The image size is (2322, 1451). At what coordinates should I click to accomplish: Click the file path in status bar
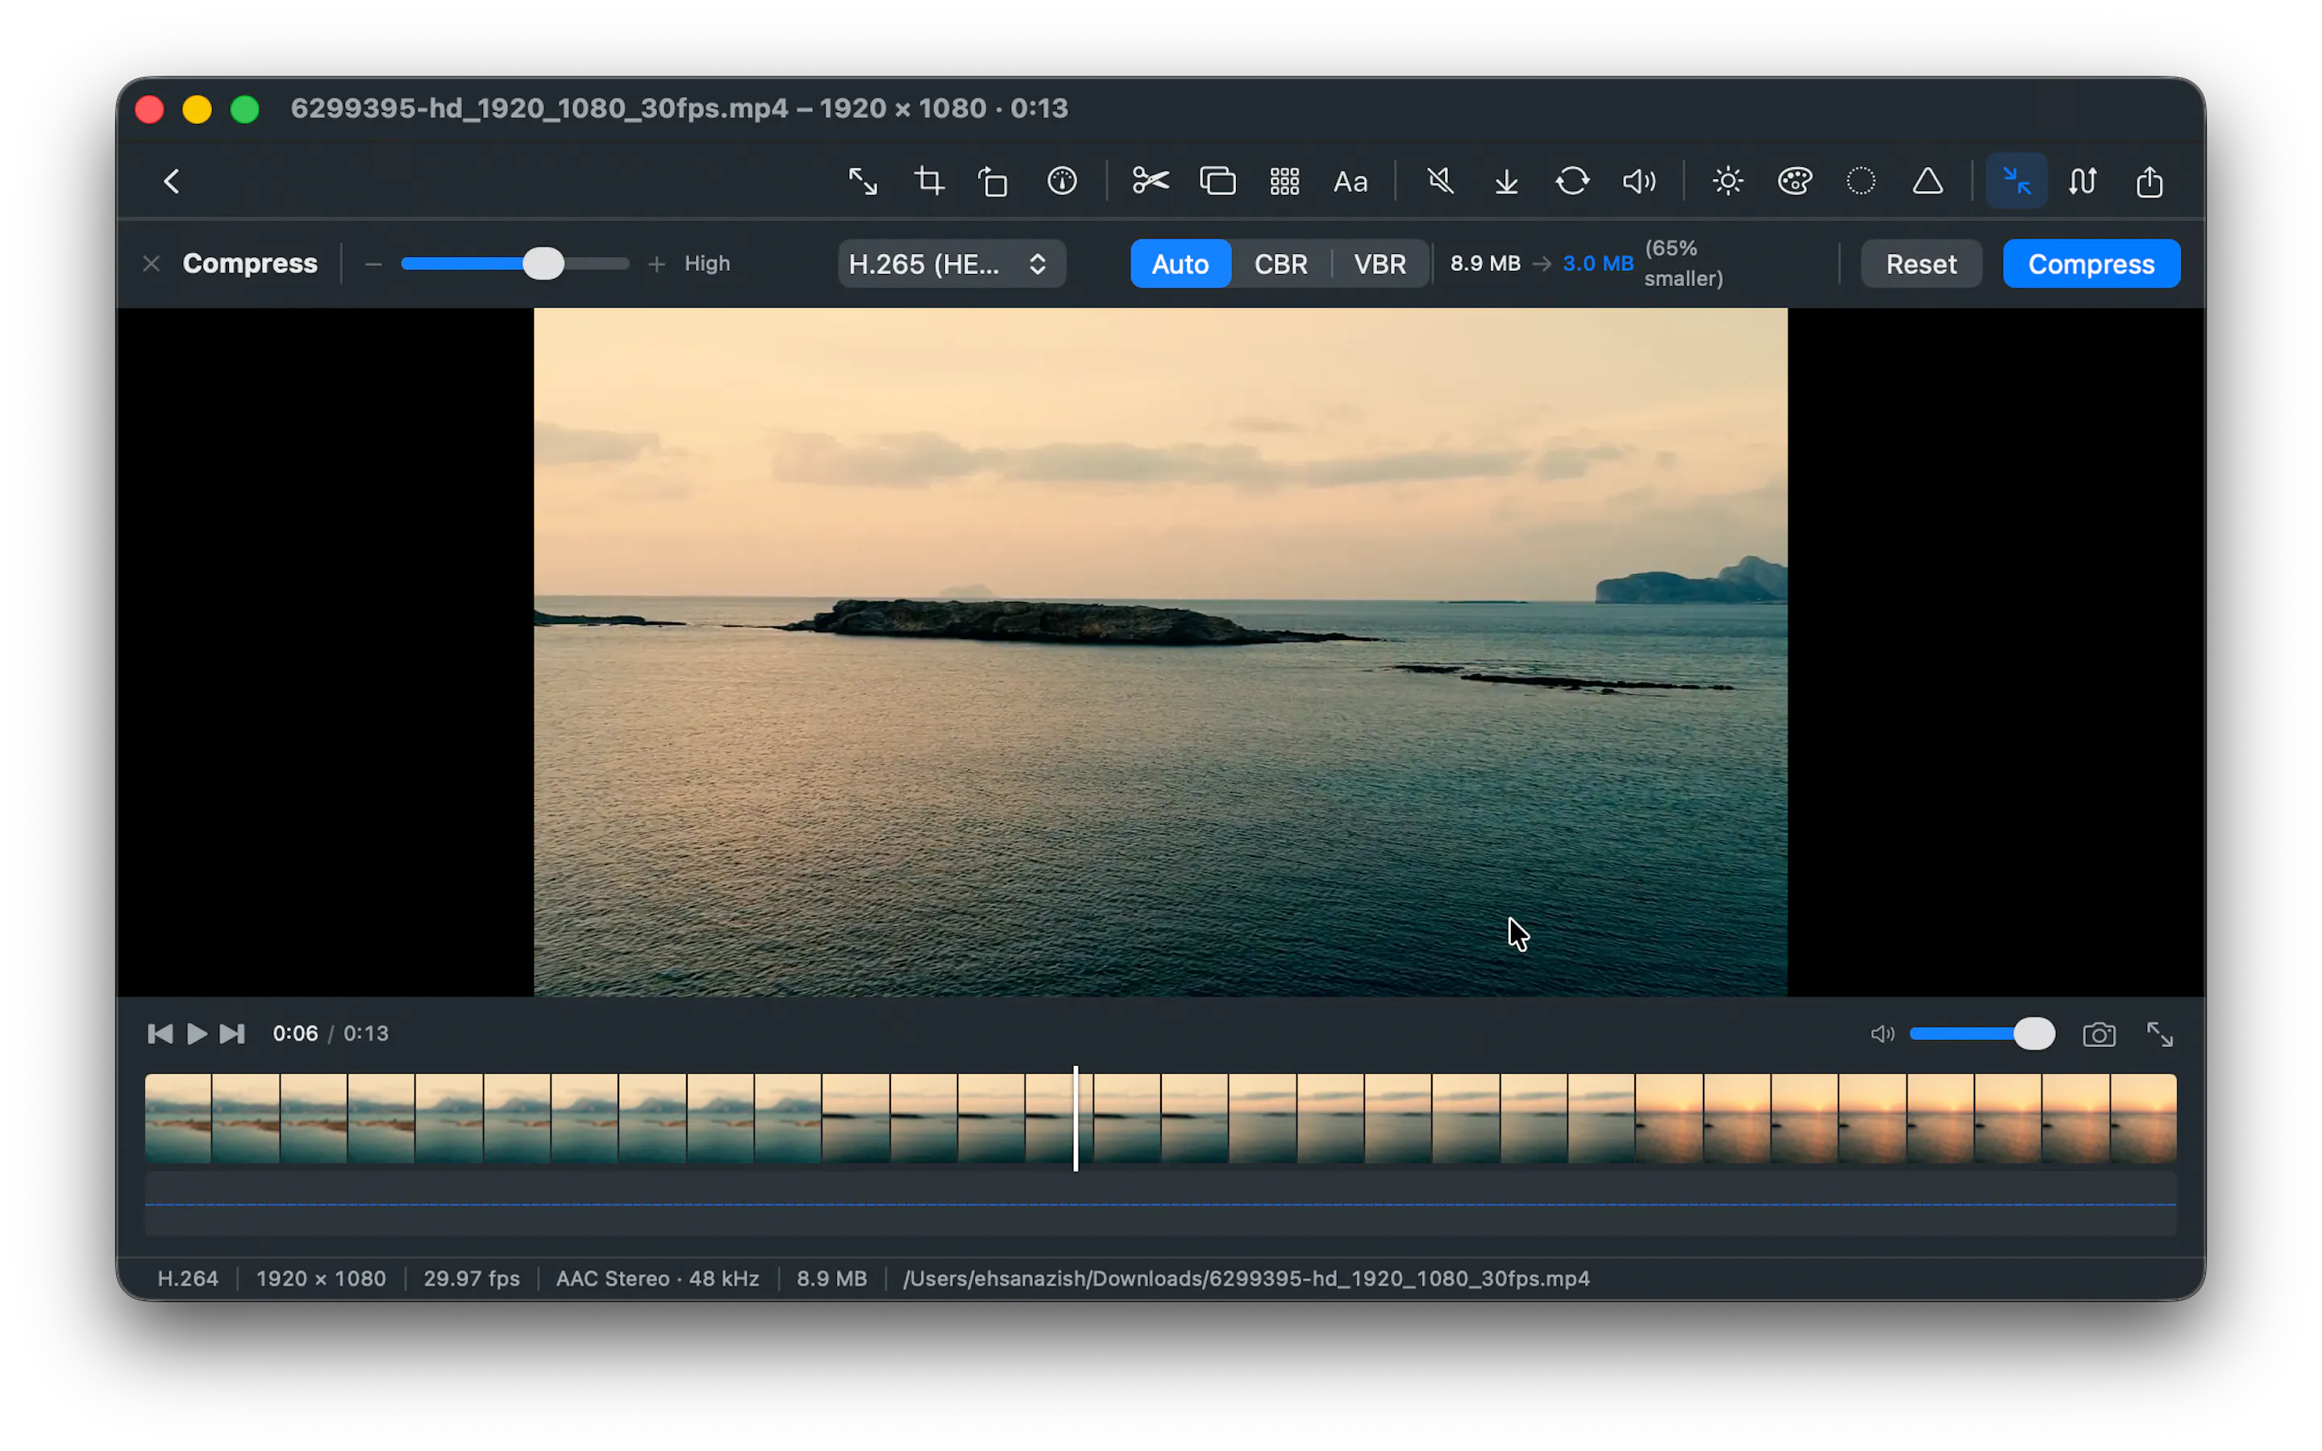pos(1246,1278)
